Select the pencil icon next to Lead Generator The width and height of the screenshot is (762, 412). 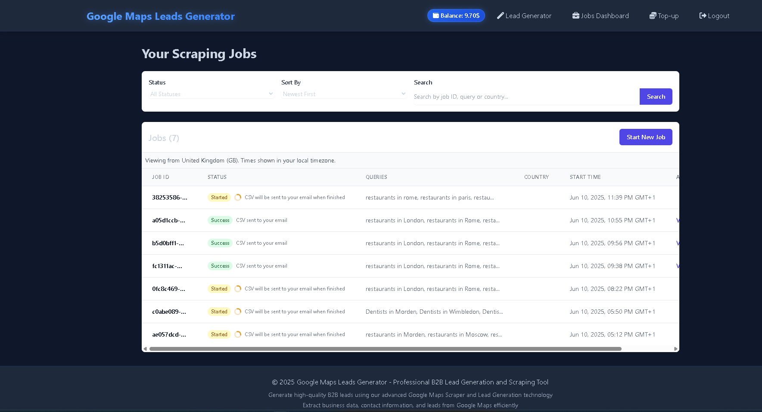[x=500, y=15]
